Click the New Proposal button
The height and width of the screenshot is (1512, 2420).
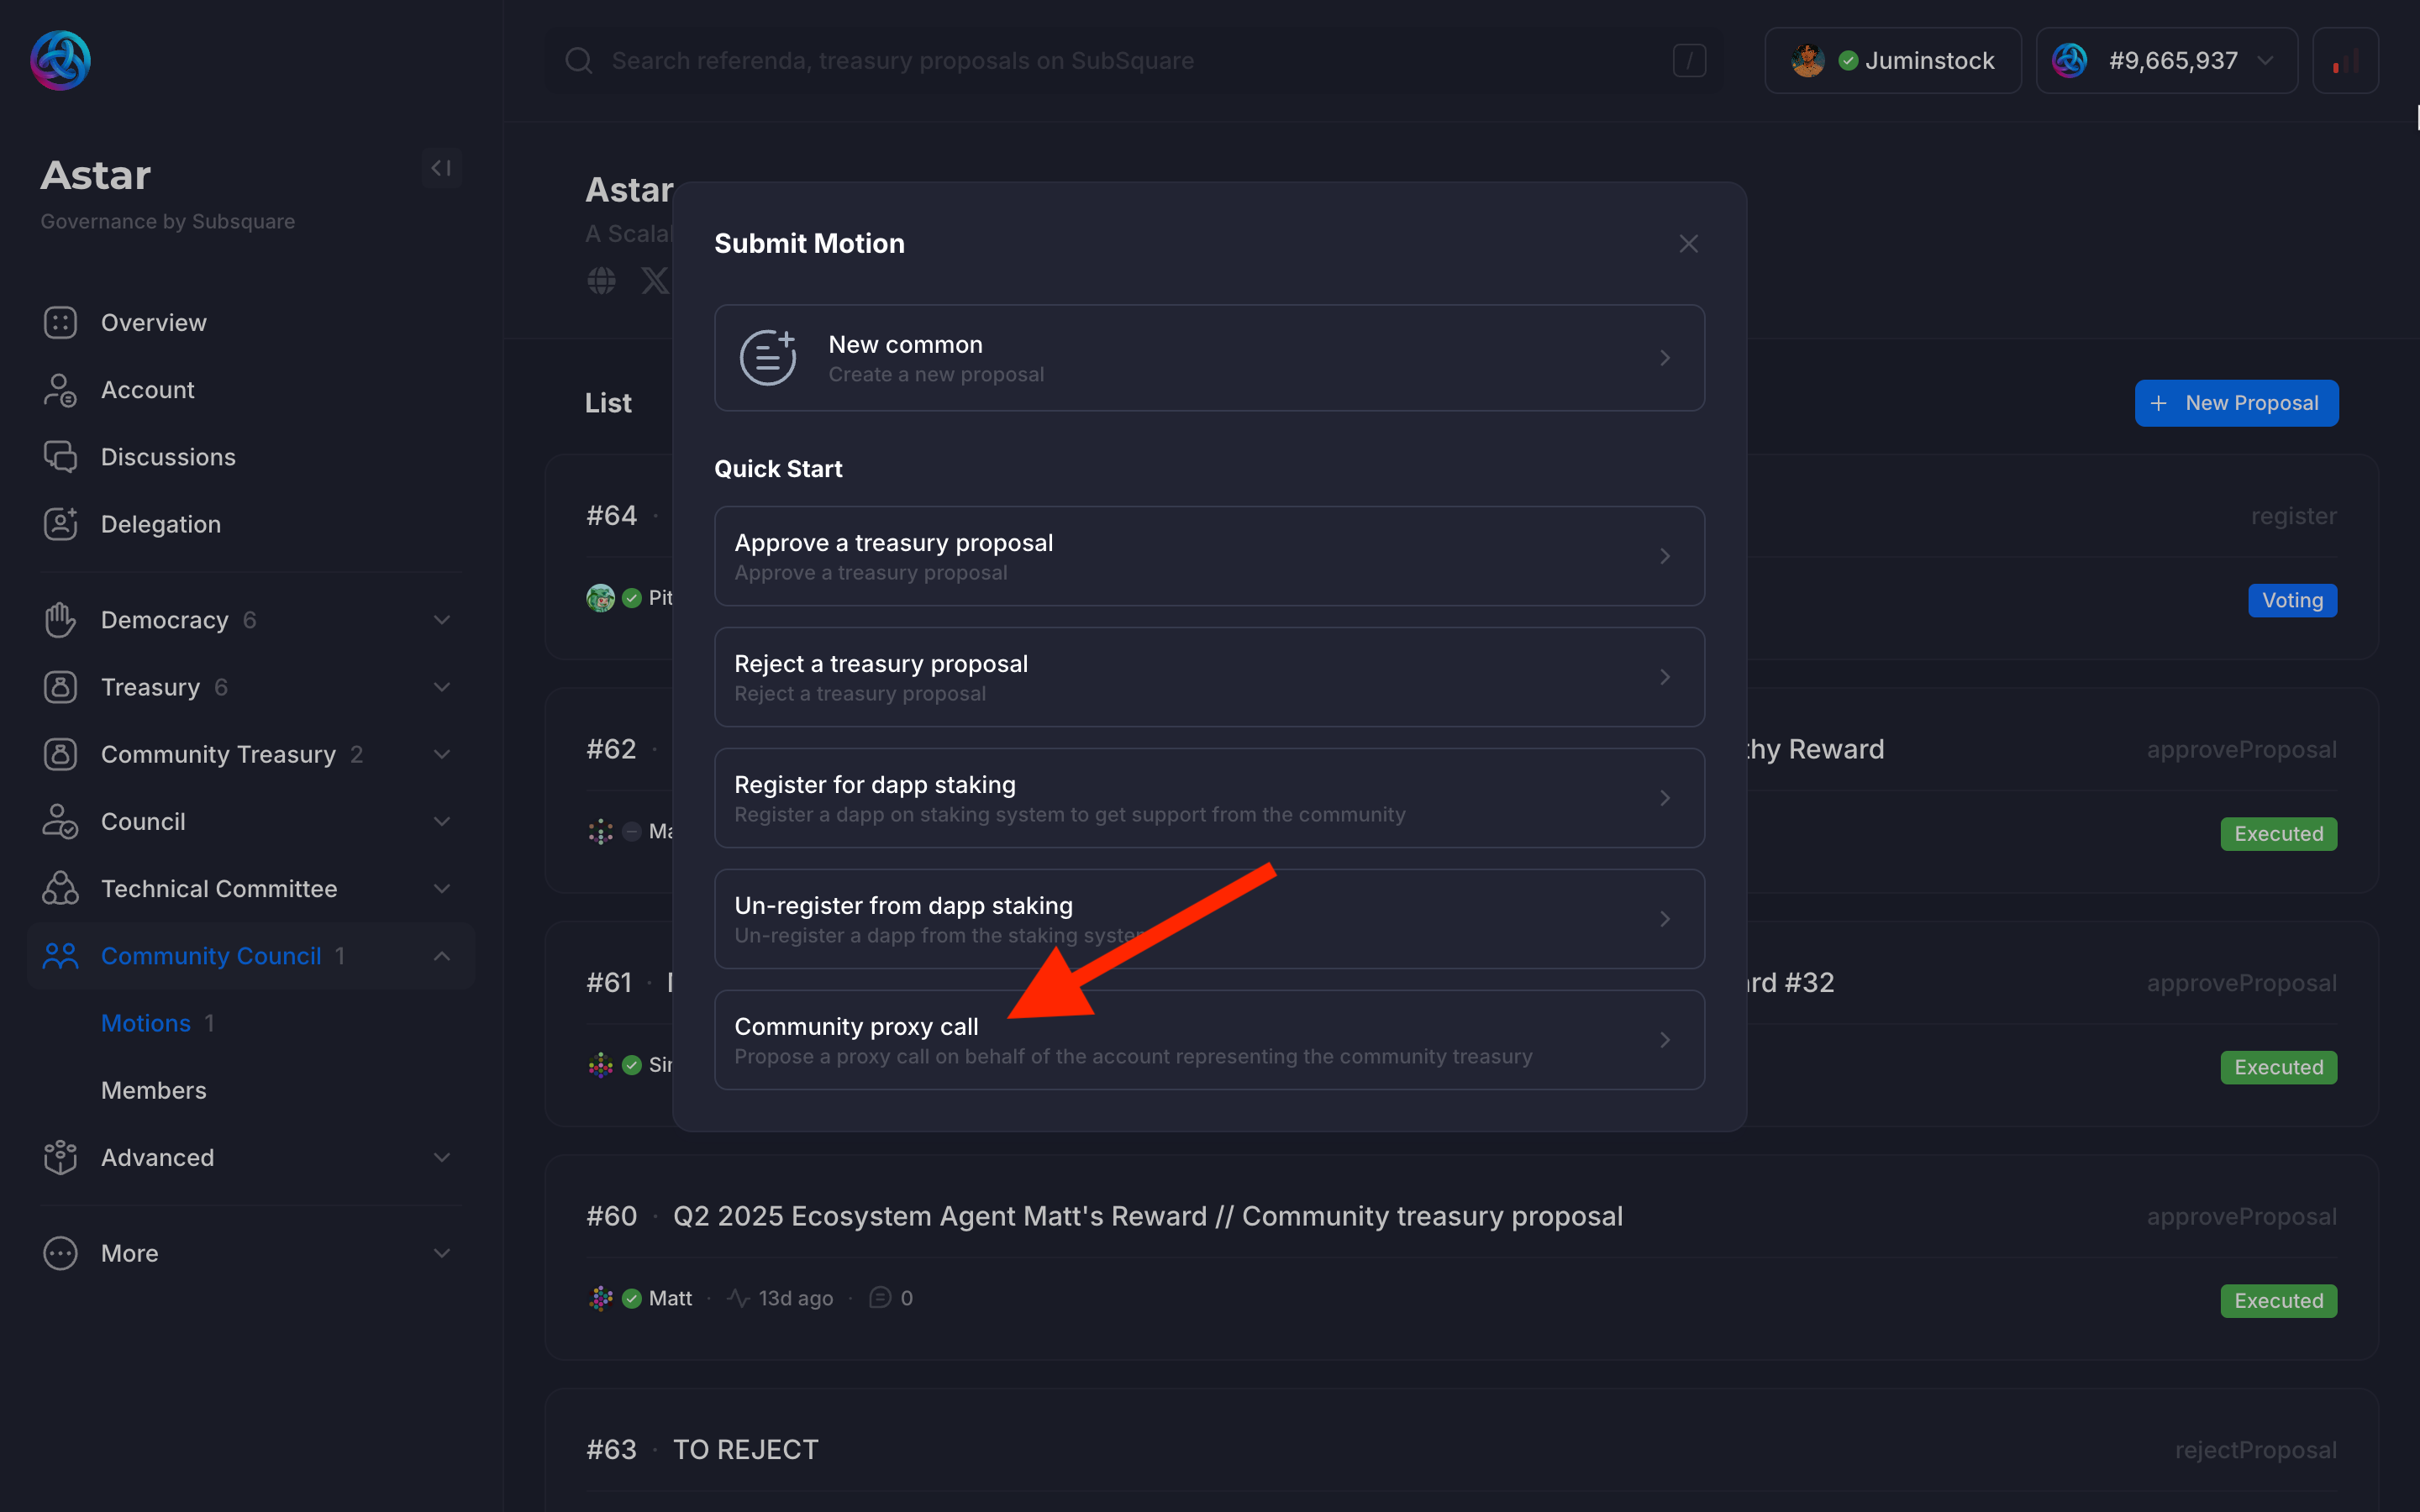(2236, 402)
